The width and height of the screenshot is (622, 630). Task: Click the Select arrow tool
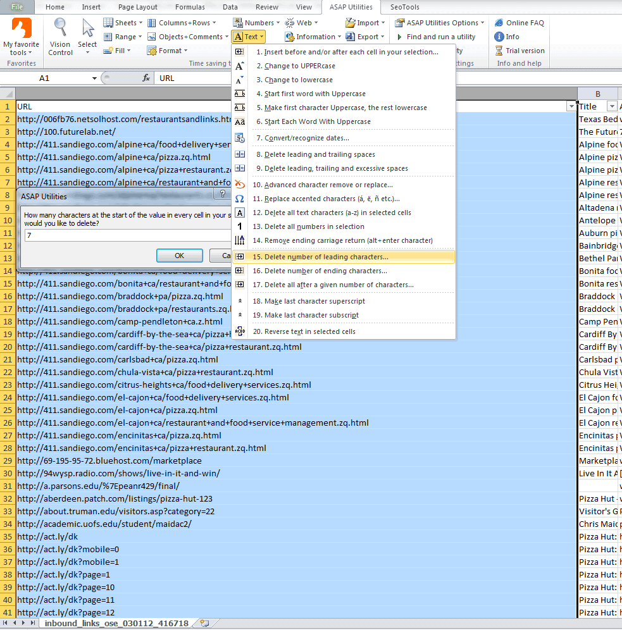87,28
